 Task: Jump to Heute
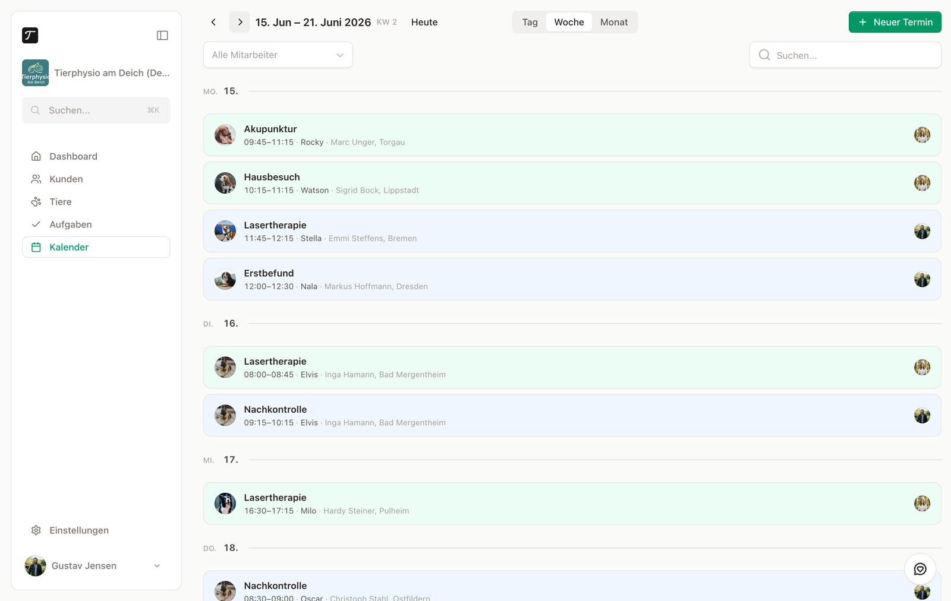pyautogui.click(x=424, y=22)
